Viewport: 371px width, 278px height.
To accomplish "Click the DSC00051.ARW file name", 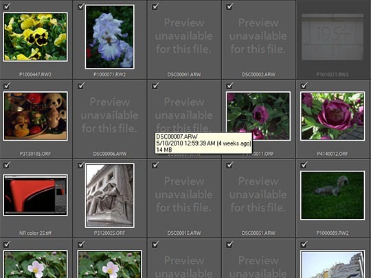I will 258,233.
